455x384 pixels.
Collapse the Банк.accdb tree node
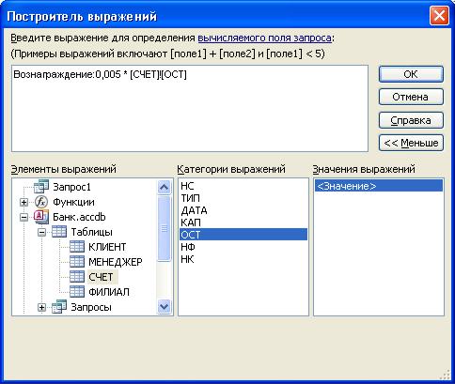click(24, 217)
